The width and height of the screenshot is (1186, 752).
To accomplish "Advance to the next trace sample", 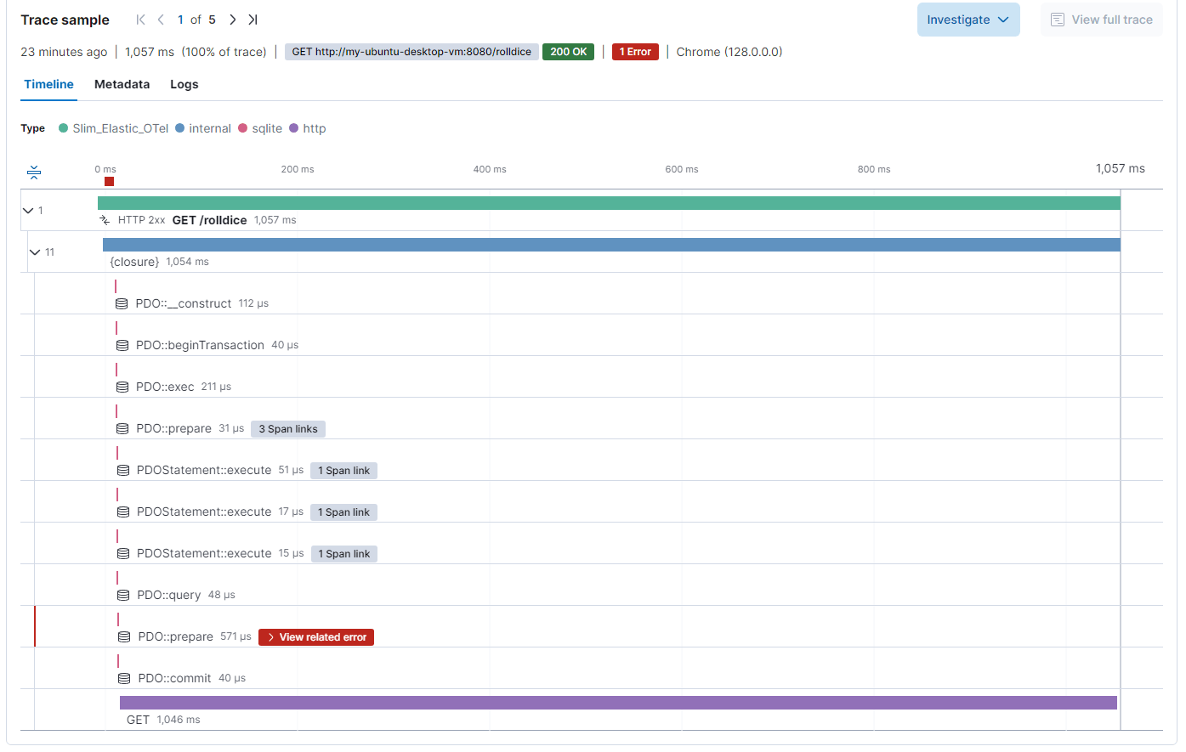I will (232, 19).
